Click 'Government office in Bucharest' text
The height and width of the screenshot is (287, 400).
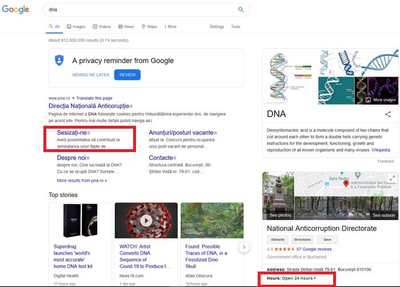click(297, 257)
